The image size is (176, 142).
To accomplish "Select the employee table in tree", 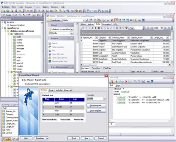I will (x=20, y=49).
